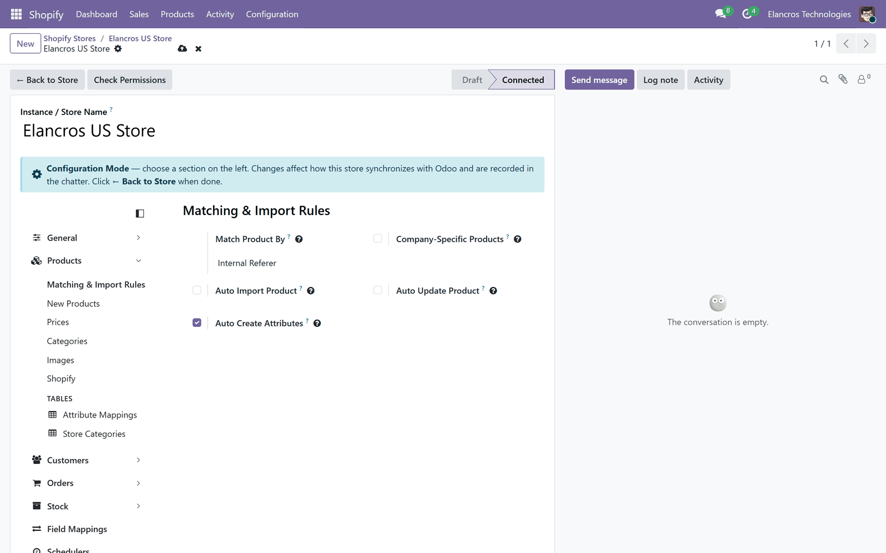Select the Matching & Import Rules section

pos(96,285)
